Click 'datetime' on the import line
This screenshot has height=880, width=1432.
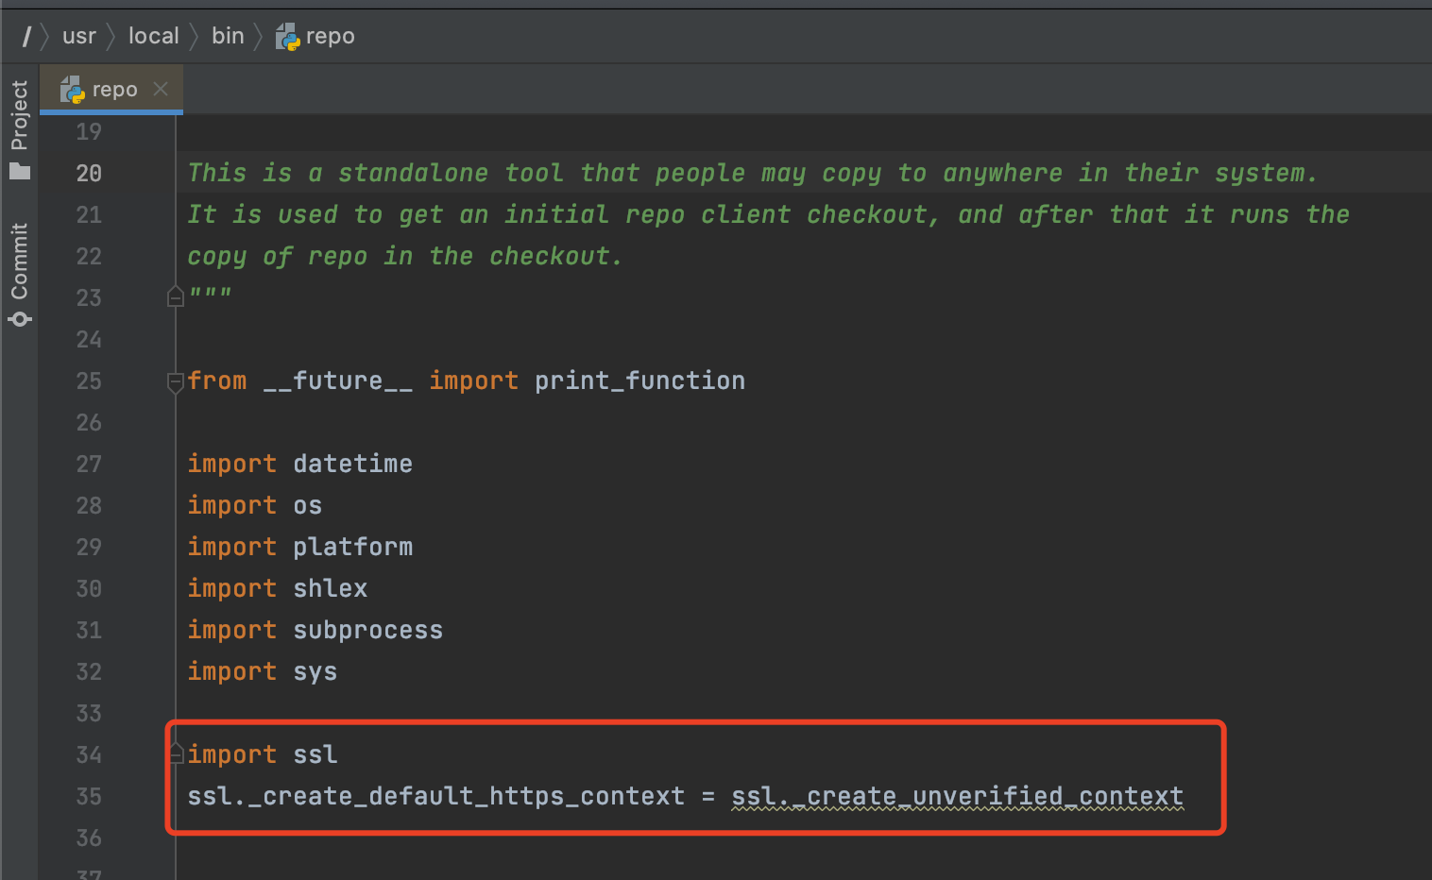click(x=352, y=464)
